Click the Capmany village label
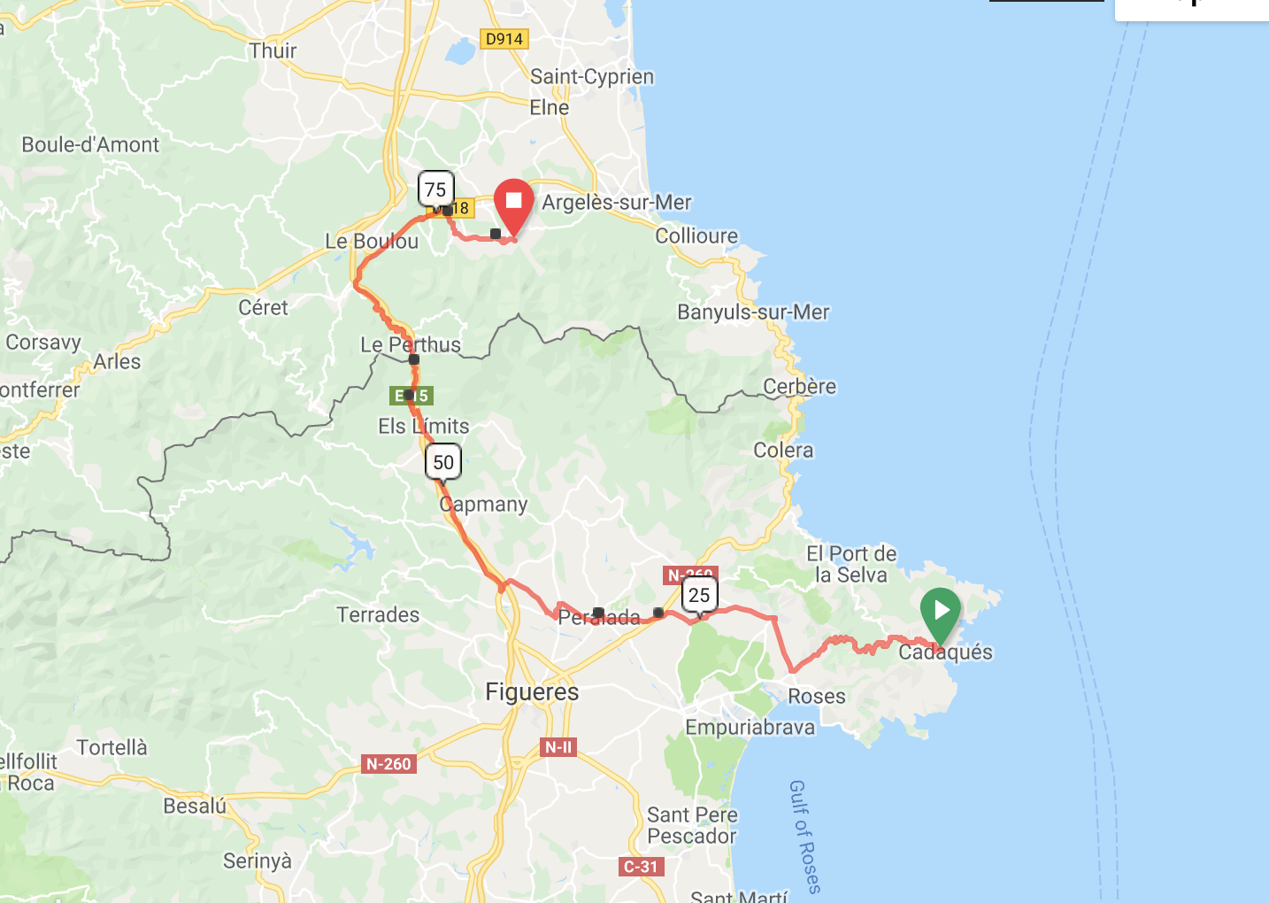Image resolution: width=1269 pixels, height=903 pixels. [483, 505]
